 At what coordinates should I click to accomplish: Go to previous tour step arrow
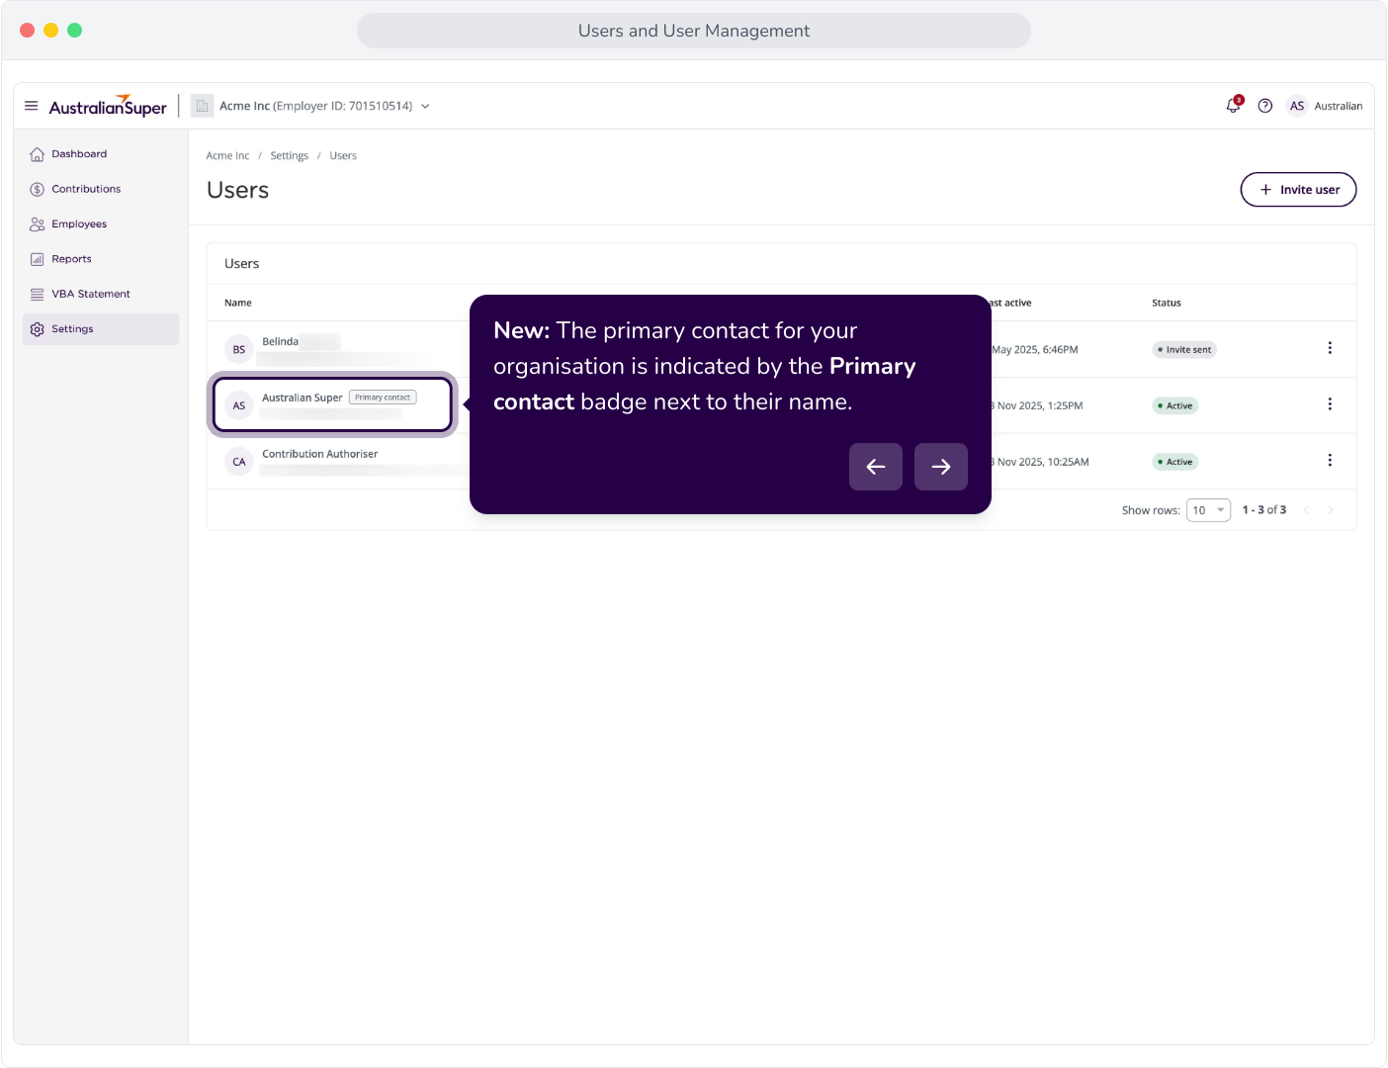pos(876,467)
